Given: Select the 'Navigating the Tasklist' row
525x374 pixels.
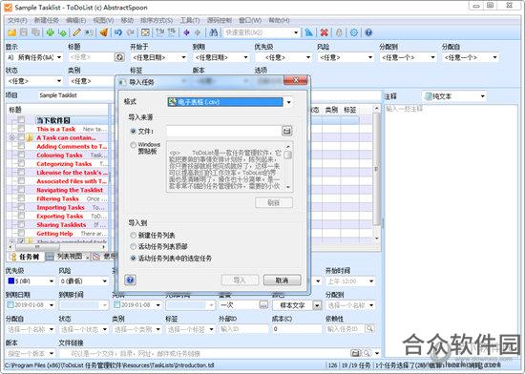Looking at the screenshot, I should coord(70,190).
